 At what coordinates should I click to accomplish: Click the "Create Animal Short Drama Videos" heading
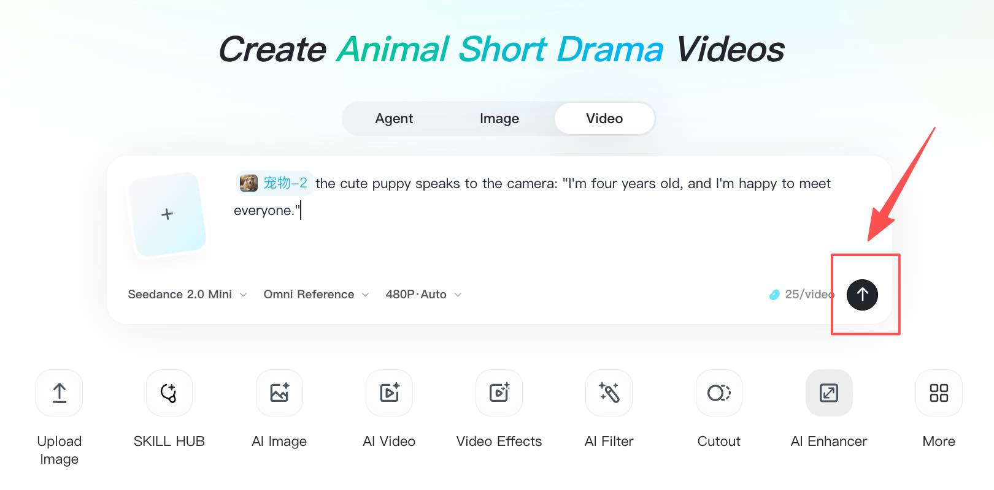501,49
